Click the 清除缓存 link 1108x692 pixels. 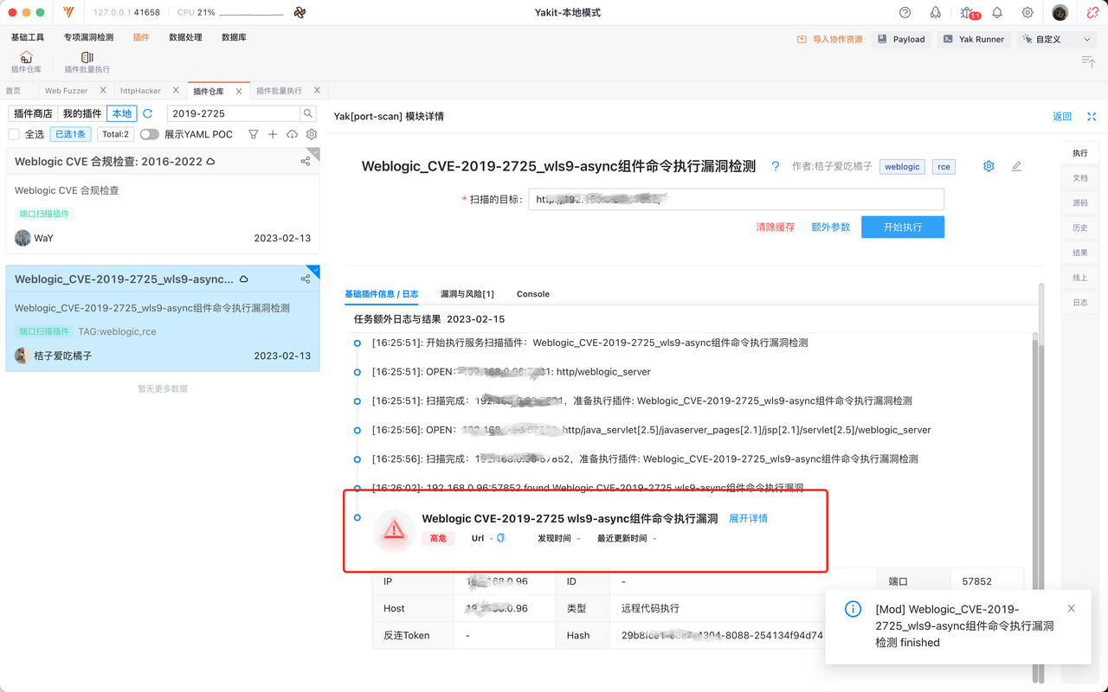tap(775, 227)
